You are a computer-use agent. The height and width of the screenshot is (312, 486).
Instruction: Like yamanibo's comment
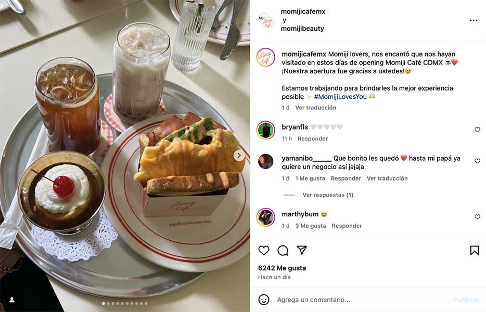click(x=477, y=161)
